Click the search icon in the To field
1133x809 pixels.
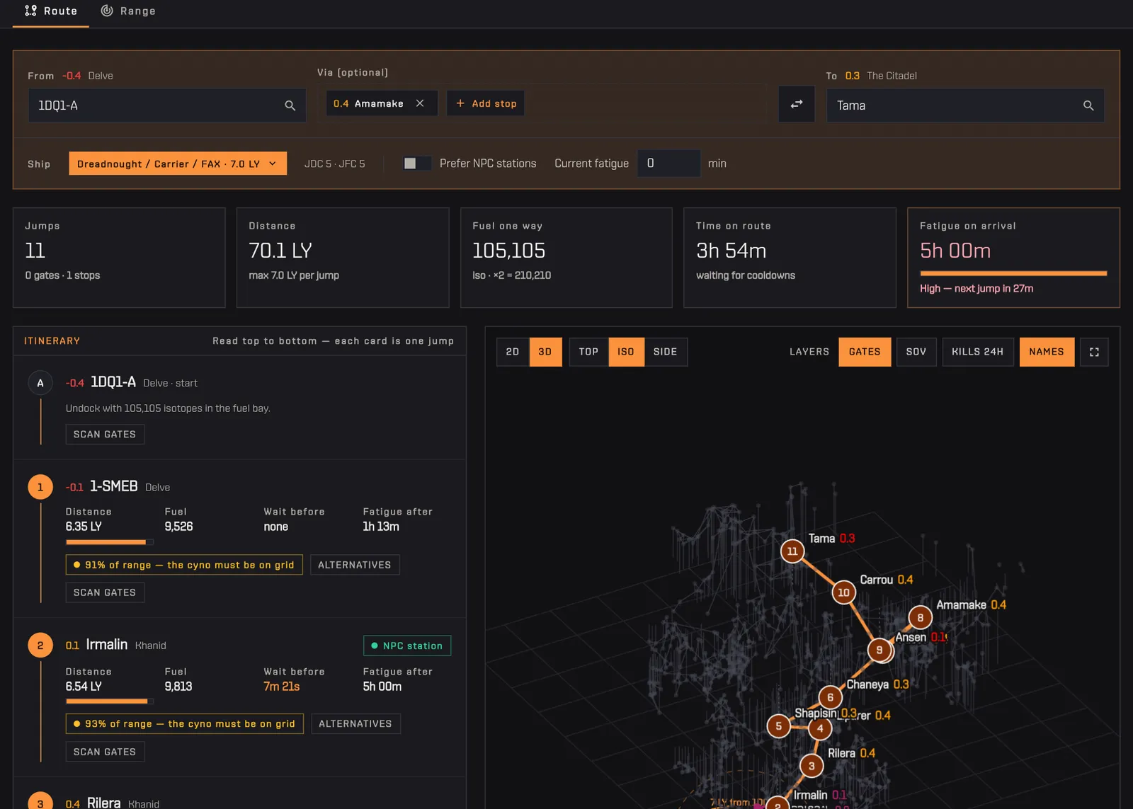click(x=1088, y=105)
